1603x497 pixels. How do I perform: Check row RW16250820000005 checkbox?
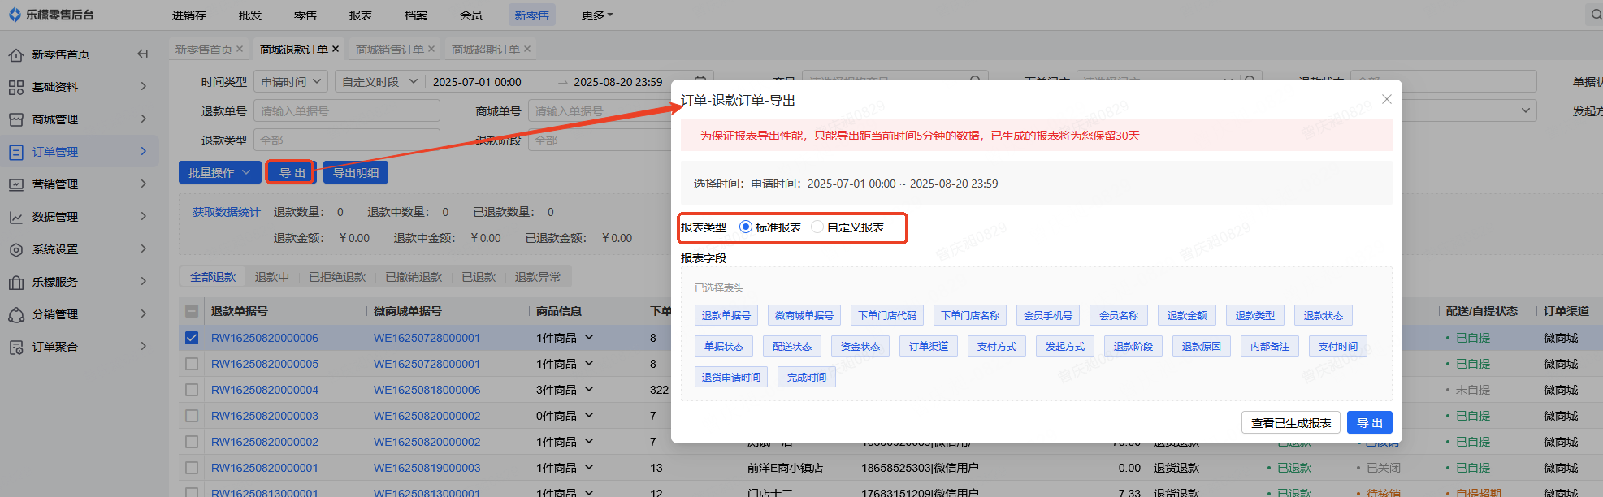pos(192,364)
